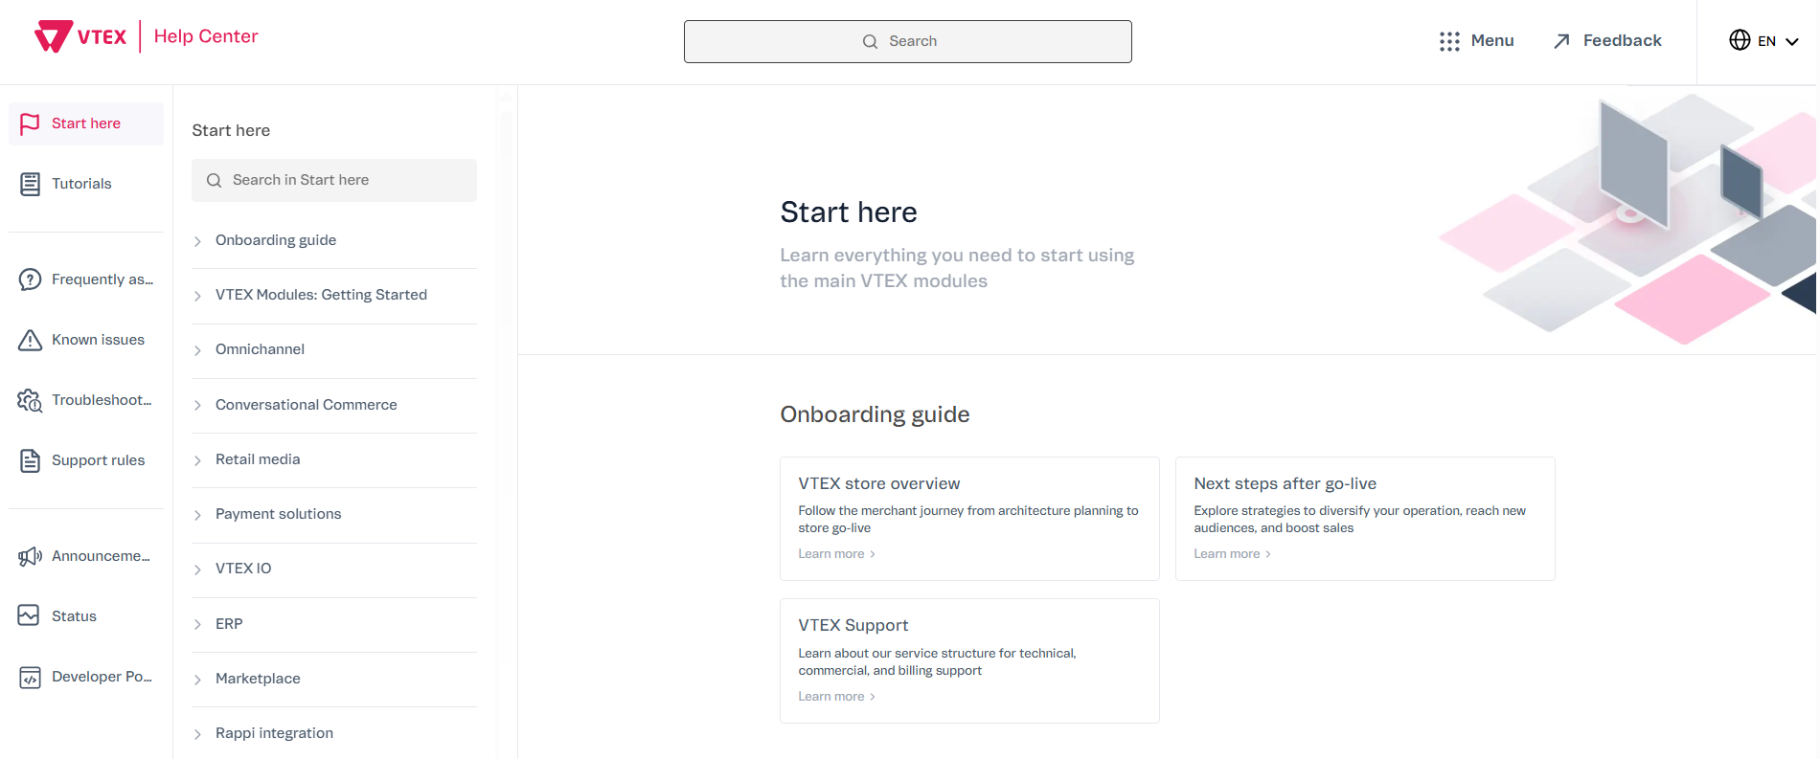Click the Known issues warning icon
This screenshot has width=1820, height=759.
[30, 340]
